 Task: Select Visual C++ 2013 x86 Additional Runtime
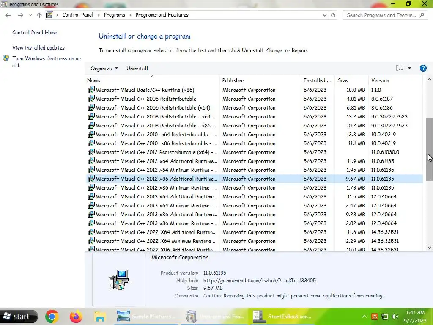pos(254,215)
